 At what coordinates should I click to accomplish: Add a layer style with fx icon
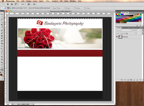(125, 80)
